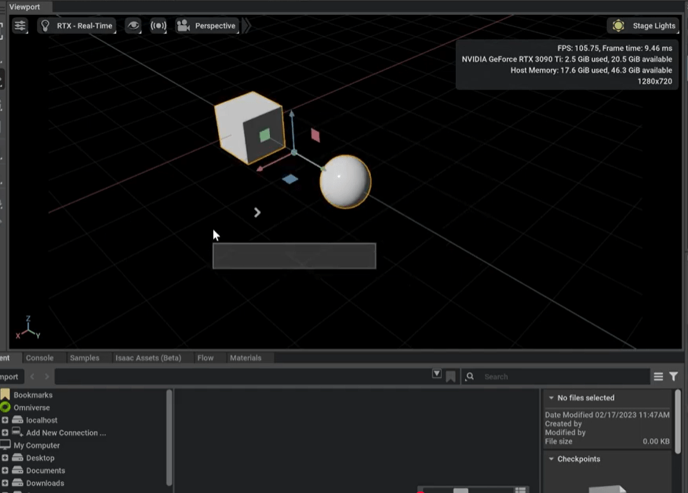The height and width of the screenshot is (493, 688).
Task: Toggle the eye show/hide visibility menu
Action: tap(133, 26)
